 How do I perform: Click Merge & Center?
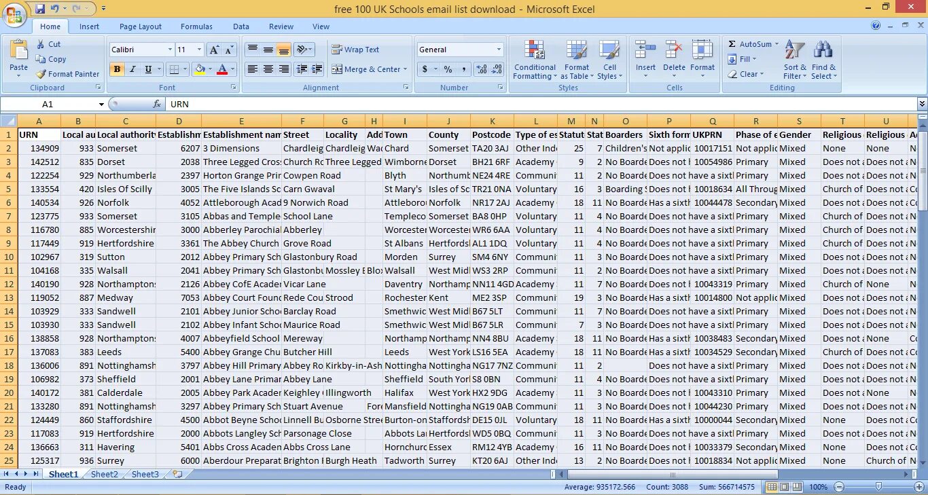pos(369,69)
